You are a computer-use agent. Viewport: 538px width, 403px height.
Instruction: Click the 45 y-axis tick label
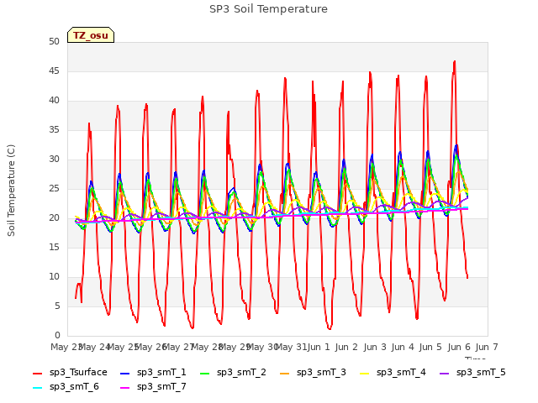(54, 71)
